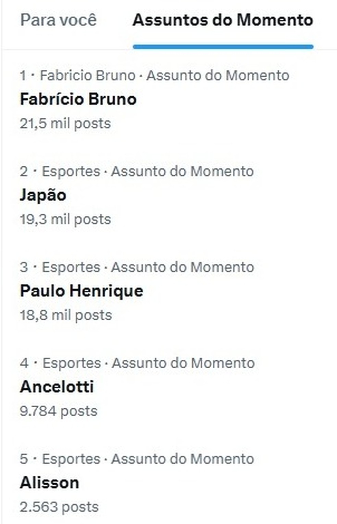The height and width of the screenshot is (524, 337).
Task: Click Assunto do Momento label above Ancelotti
Action: (x=183, y=363)
